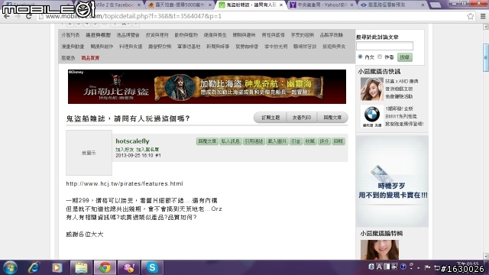Click the browser address bar URL
This screenshot has height=275, width=489.
click(134, 16)
